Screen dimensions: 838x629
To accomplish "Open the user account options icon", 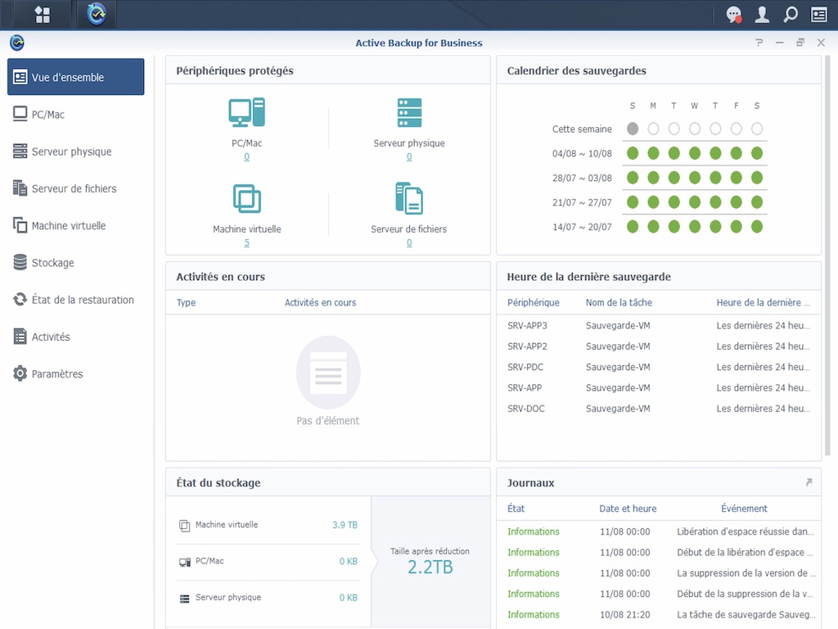I will click(x=762, y=15).
